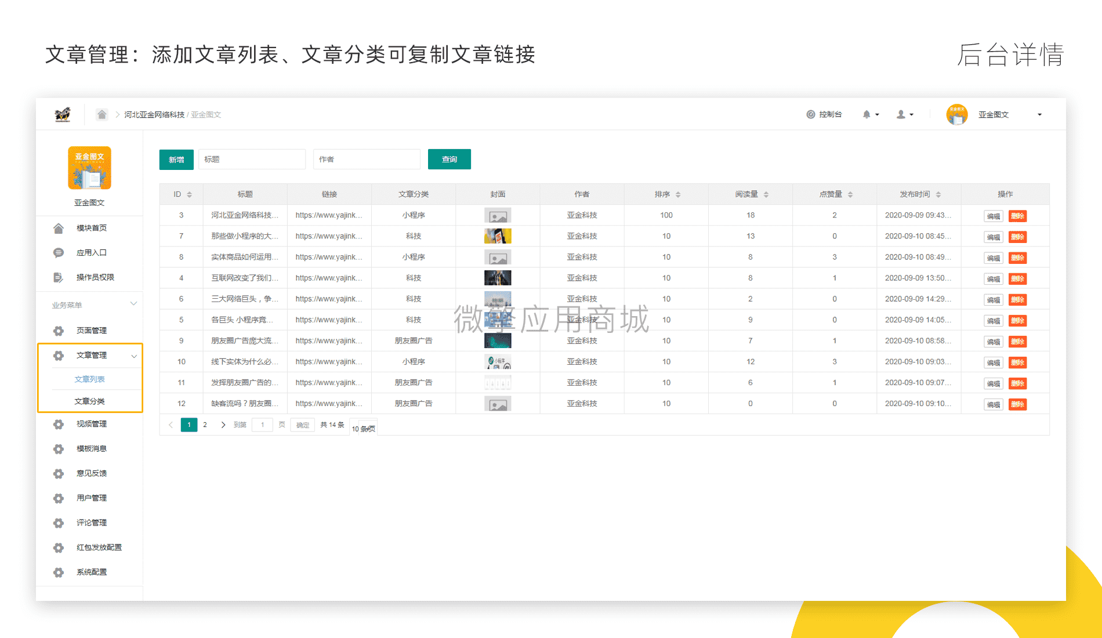Click the next page arrow
This screenshot has width=1102, height=638.
point(223,425)
